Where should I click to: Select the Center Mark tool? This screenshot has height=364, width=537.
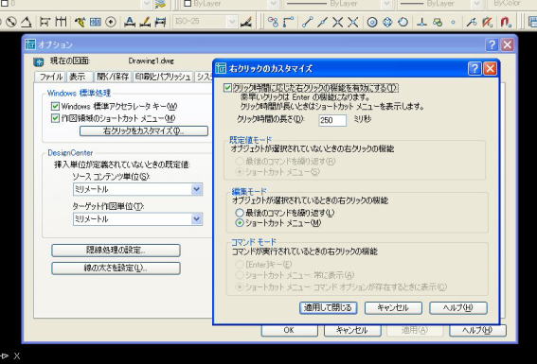(111, 22)
